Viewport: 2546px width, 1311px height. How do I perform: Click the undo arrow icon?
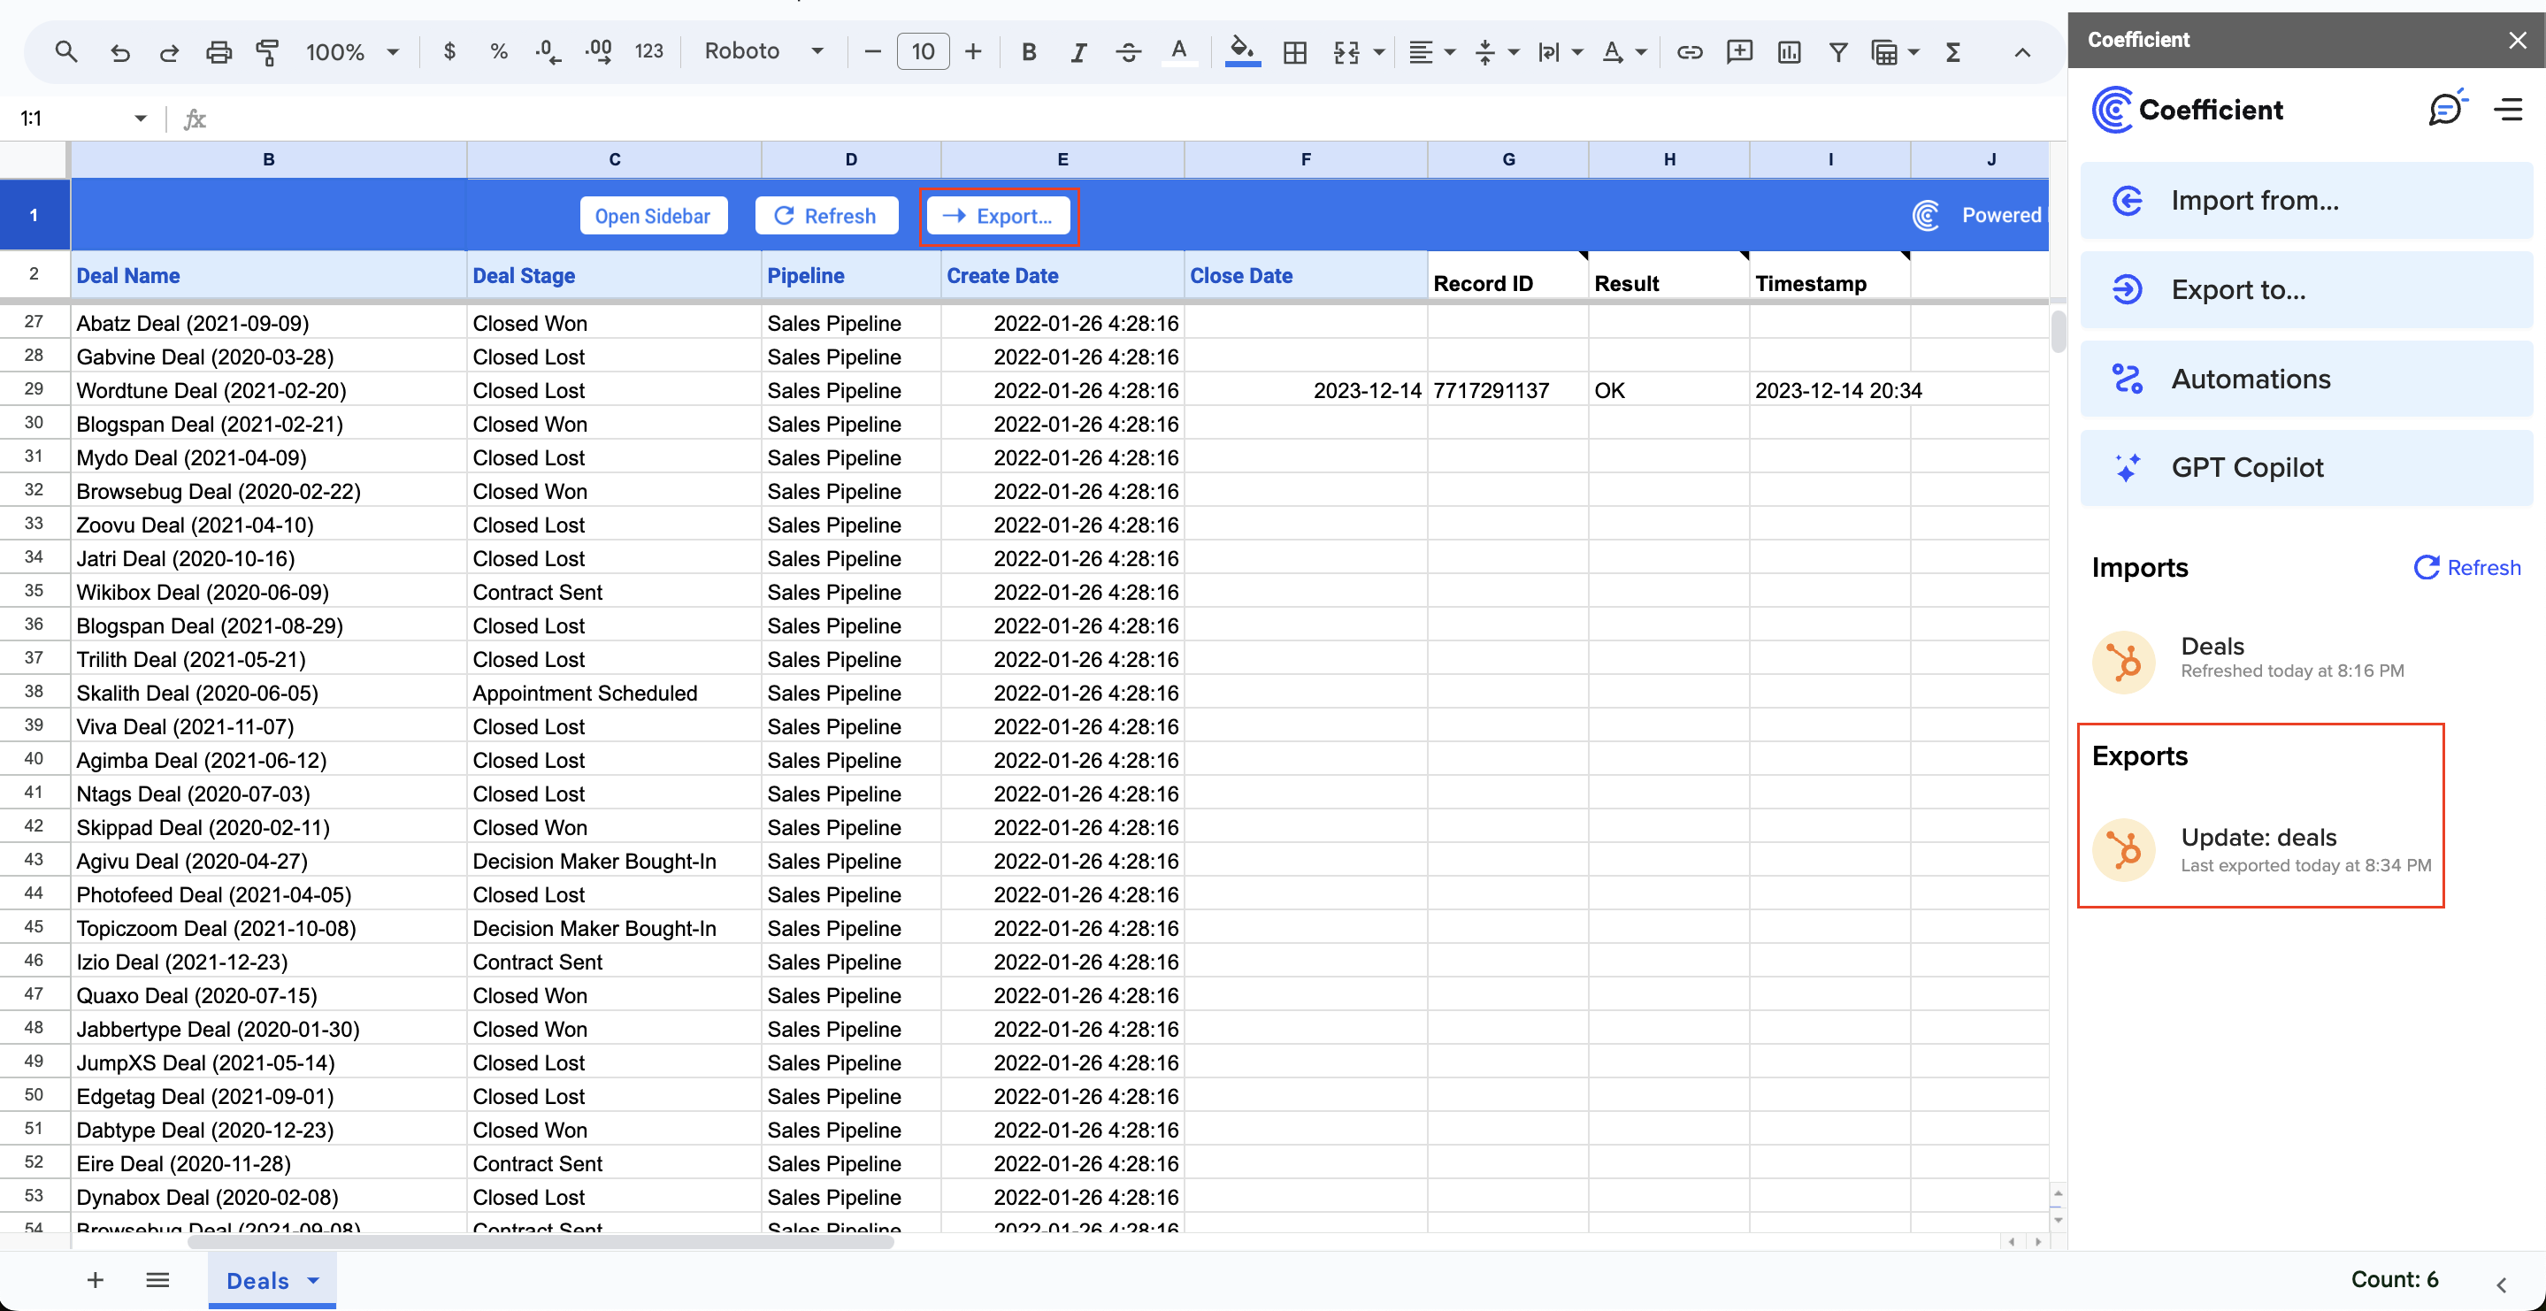[120, 51]
